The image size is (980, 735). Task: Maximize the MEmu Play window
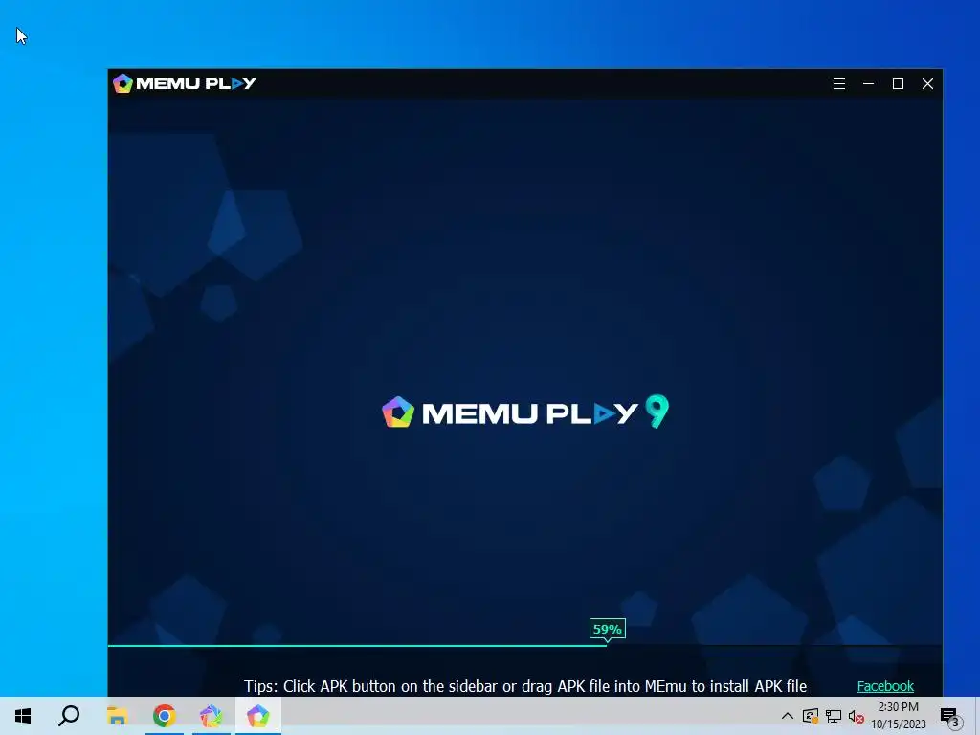tap(898, 84)
